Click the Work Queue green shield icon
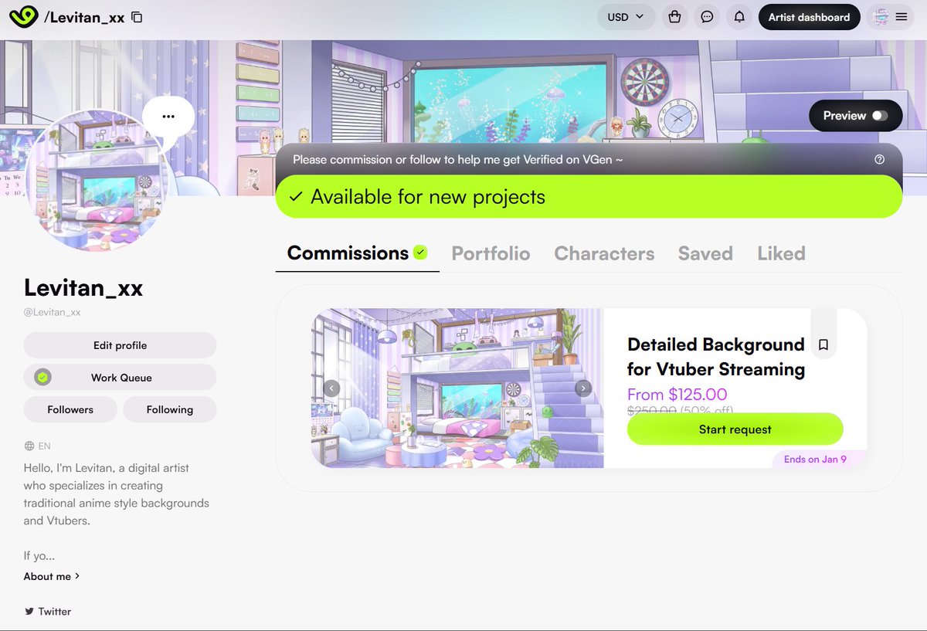This screenshot has height=631, width=927. [x=43, y=377]
